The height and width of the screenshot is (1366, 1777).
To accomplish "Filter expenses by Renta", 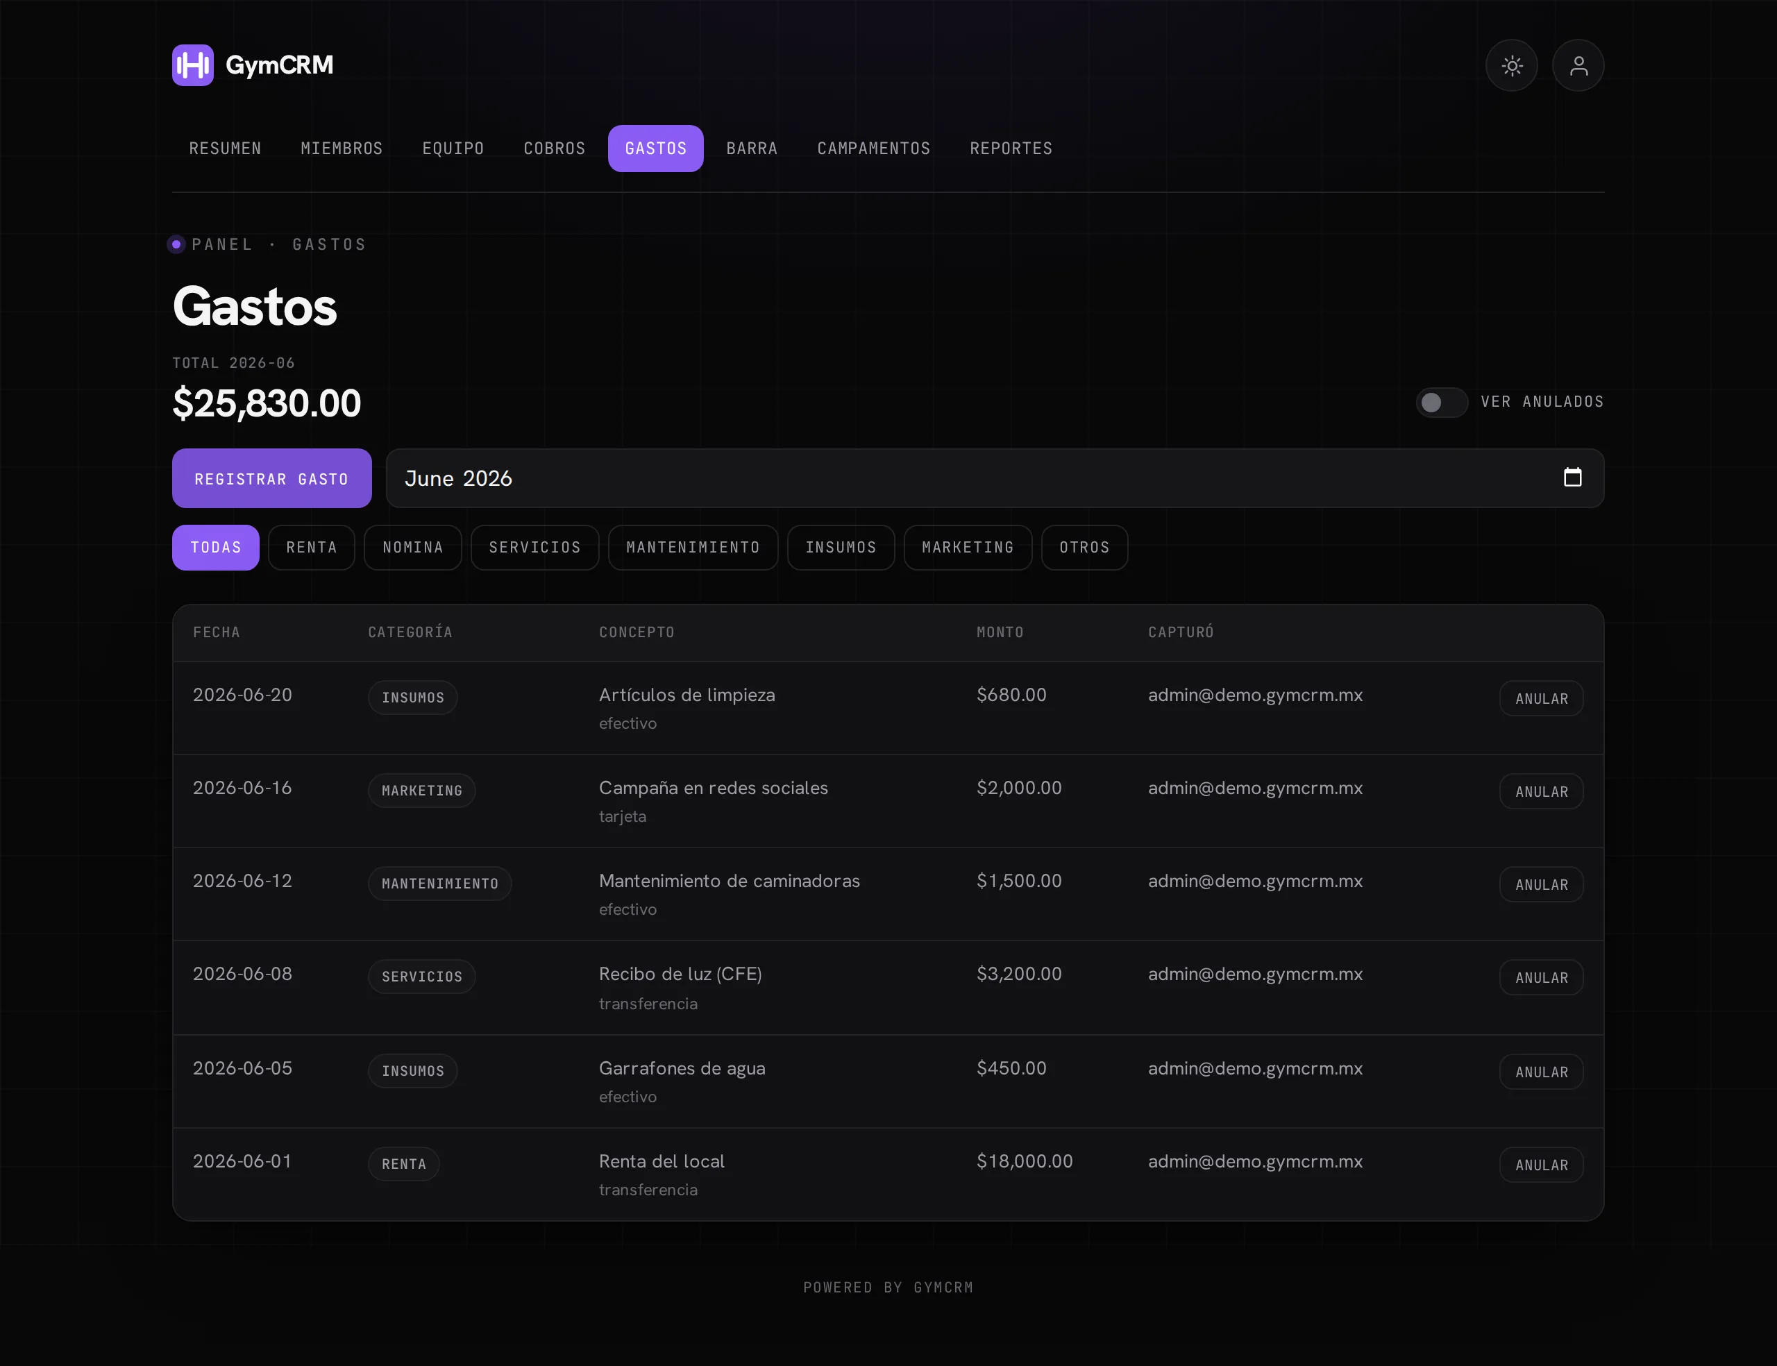I will click(x=312, y=547).
